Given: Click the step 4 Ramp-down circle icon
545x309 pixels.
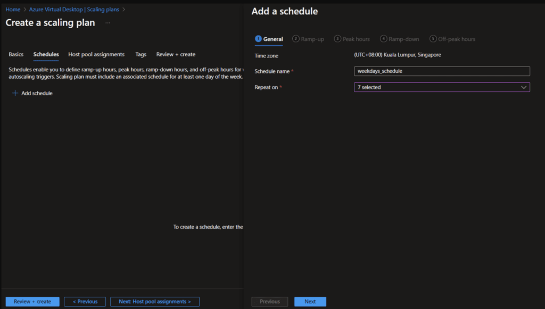Looking at the screenshot, I should [x=383, y=39].
